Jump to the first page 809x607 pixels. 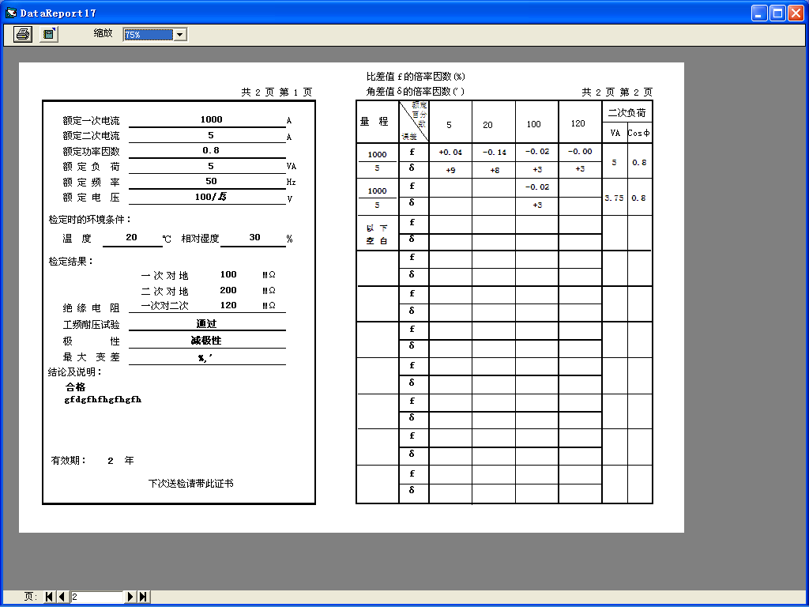[x=49, y=597]
